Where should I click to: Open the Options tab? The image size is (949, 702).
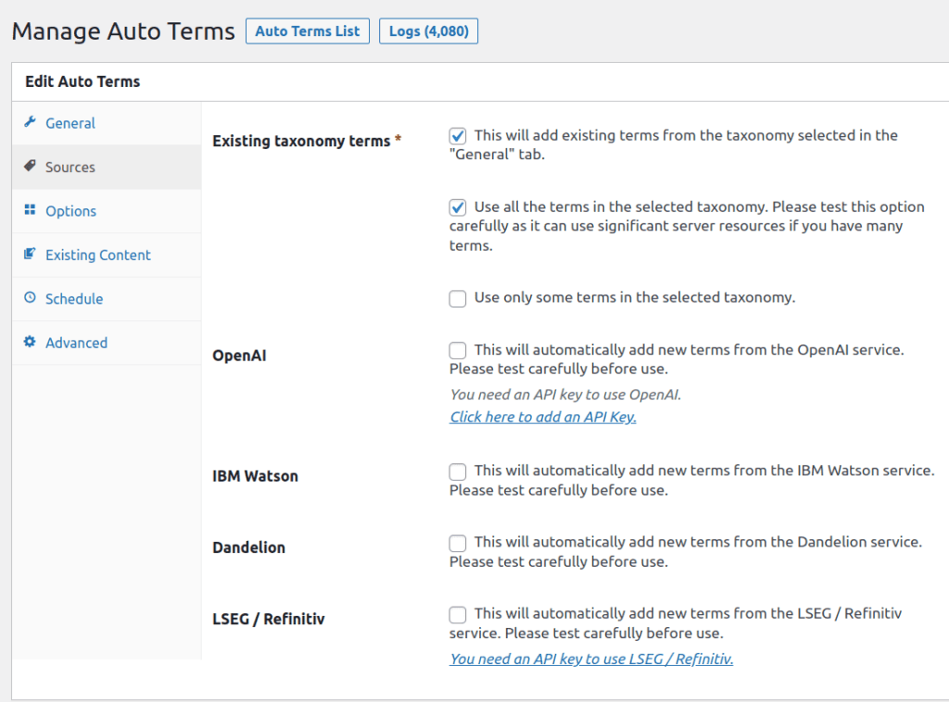pyautogui.click(x=107, y=211)
